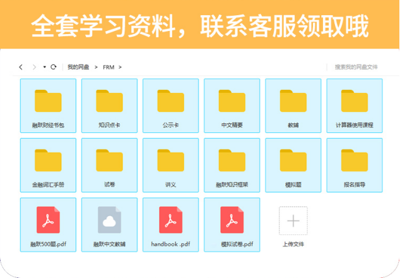Screen dimensions: 400x278
Task: Click FRM in the breadcrumb path
Action: pos(108,67)
